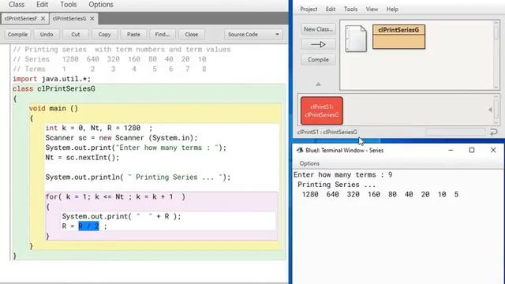Click the New Class... button
Screen dimensions: 505x284
click(x=318, y=29)
